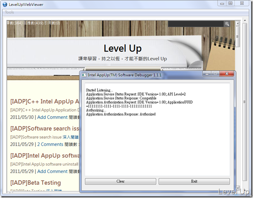Viewport: 253px width, 198px height.
Task: Click the 2011/05/30 date text
Action: (22, 117)
